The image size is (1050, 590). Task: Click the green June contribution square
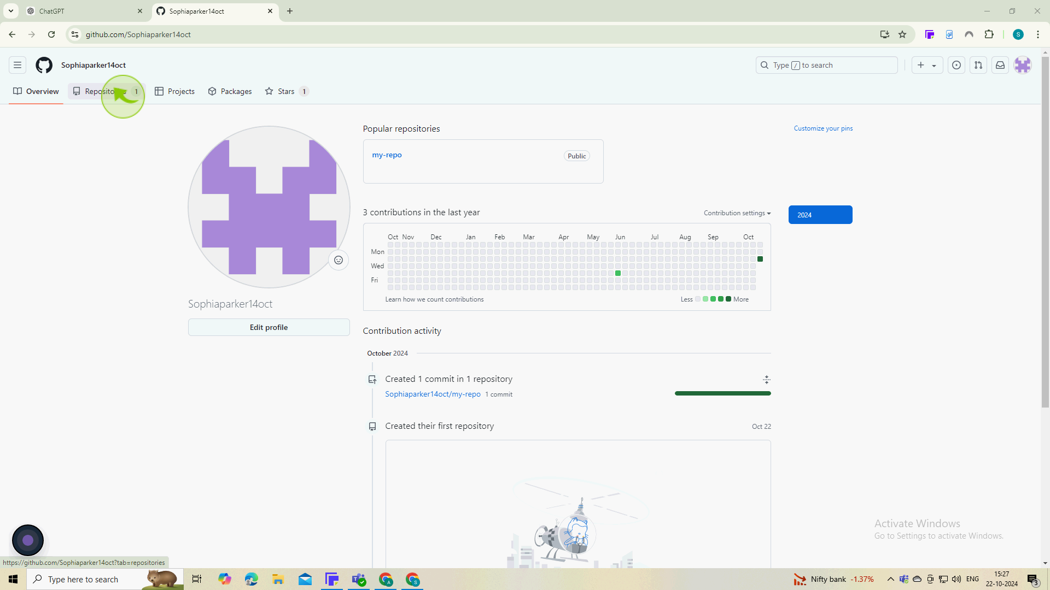click(618, 273)
